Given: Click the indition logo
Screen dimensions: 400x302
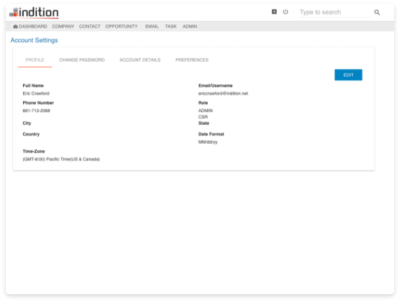Looking at the screenshot, I should click(x=34, y=12).
